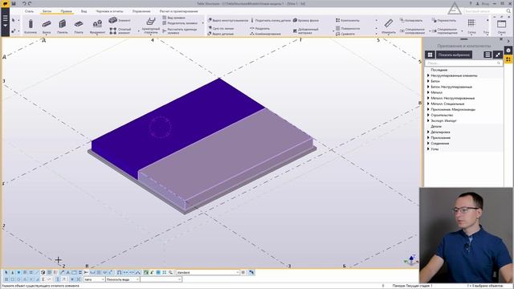Open the properties gear icon on side strip
This screenshot has width=514, height=289.
[508, 51]
